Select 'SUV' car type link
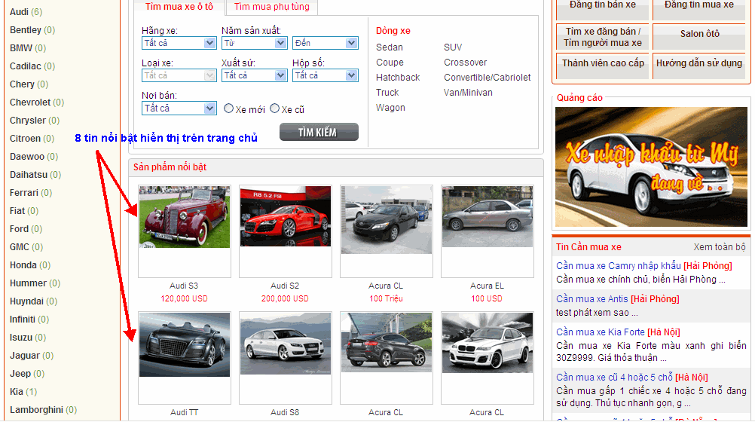 tap(453, 47)
